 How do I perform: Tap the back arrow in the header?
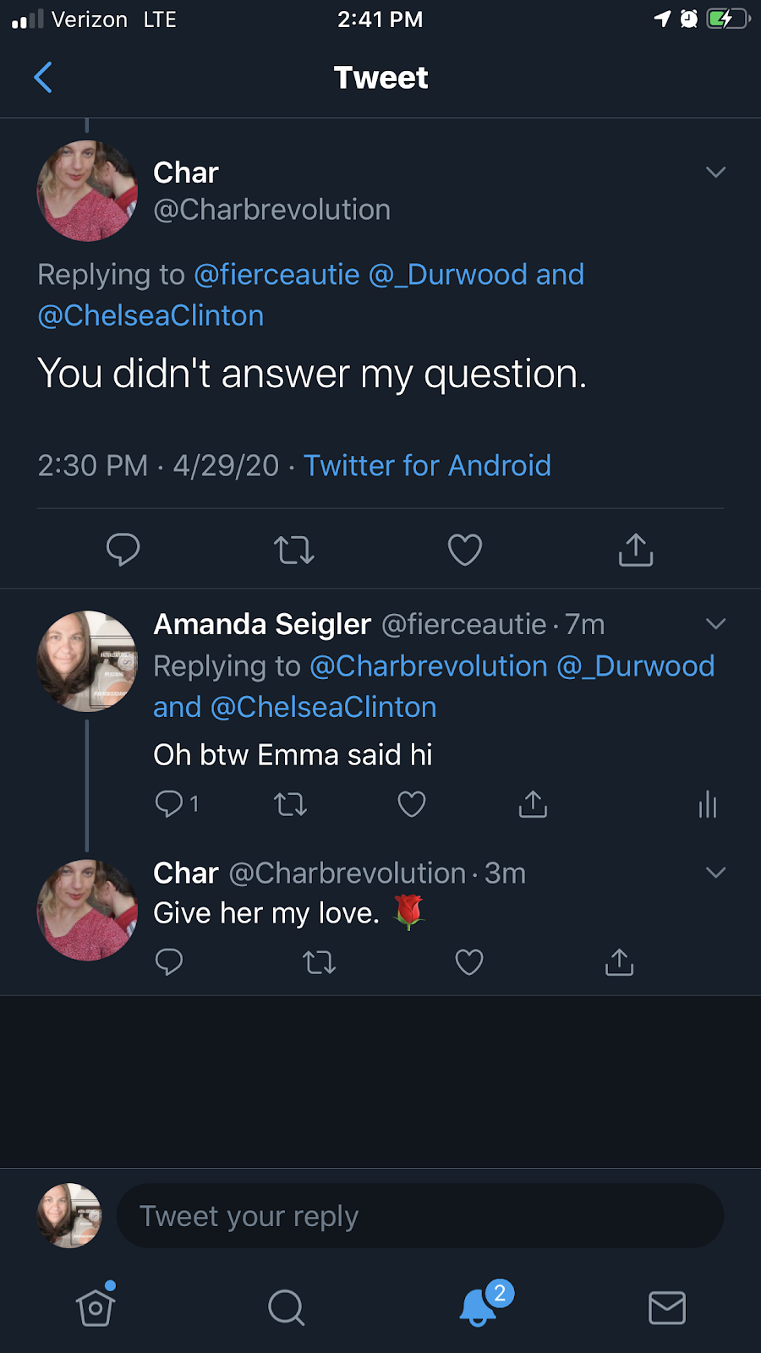[43, 77]
